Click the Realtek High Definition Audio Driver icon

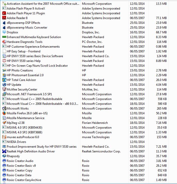coord(4,151)
